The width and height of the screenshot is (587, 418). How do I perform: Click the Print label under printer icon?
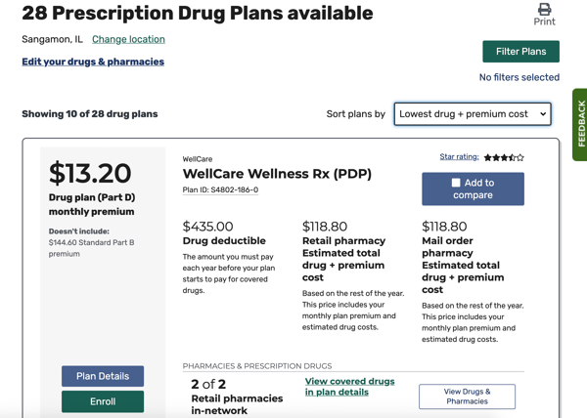tap(544, 21)
